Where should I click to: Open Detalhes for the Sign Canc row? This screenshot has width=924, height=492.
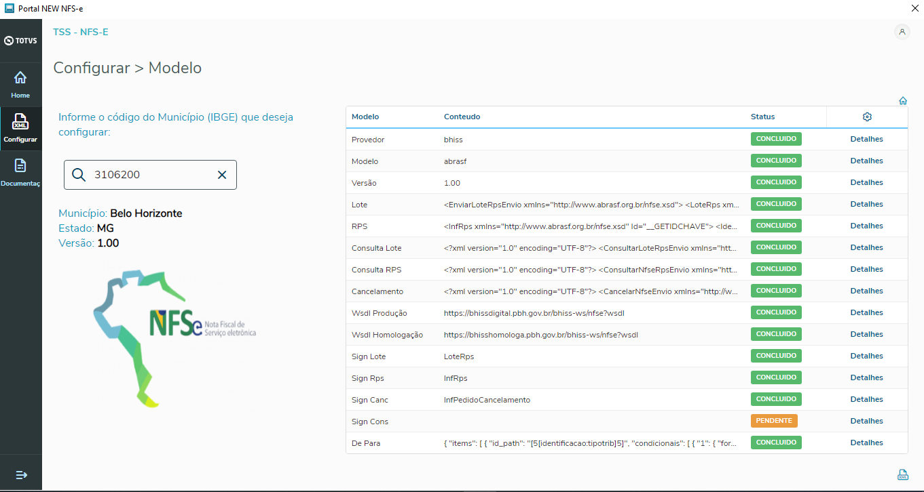click(x=866, y=399)
